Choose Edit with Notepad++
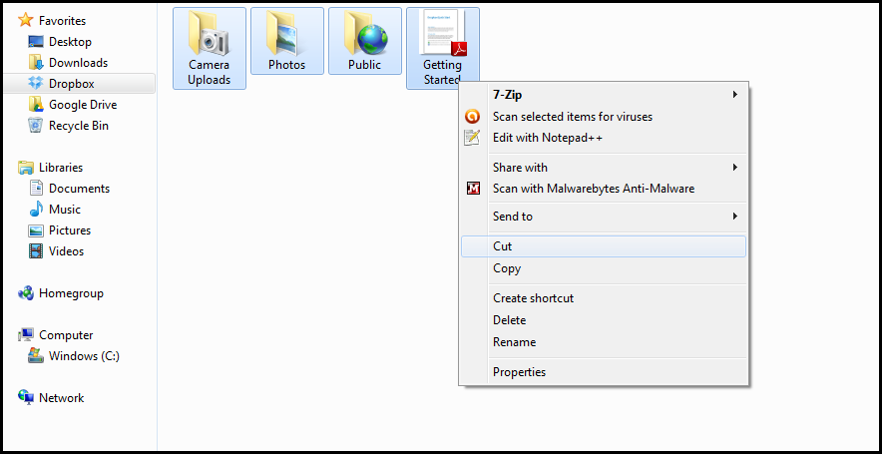882x454 pixels. click(603, 138)
